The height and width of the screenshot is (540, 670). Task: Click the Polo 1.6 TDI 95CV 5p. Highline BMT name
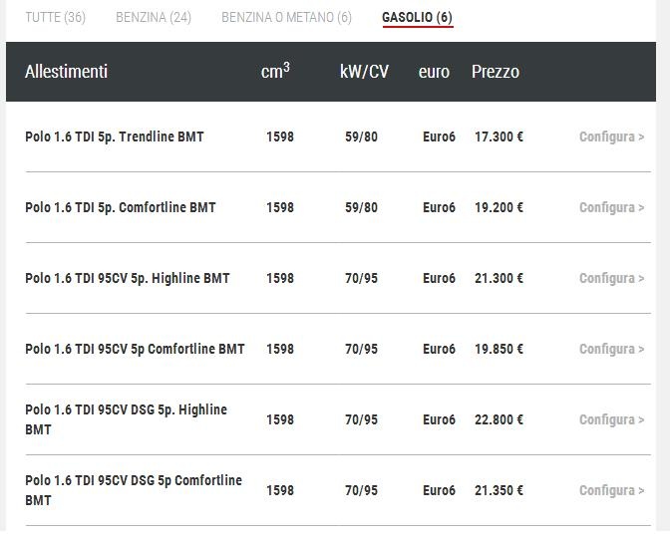[x=128, y=278]
